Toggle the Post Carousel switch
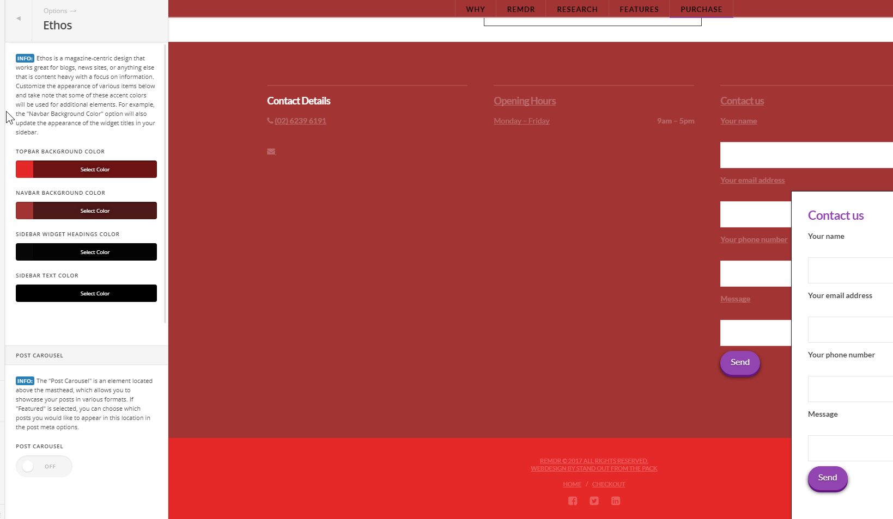The image size is (893, 519). tap(44, 466)
